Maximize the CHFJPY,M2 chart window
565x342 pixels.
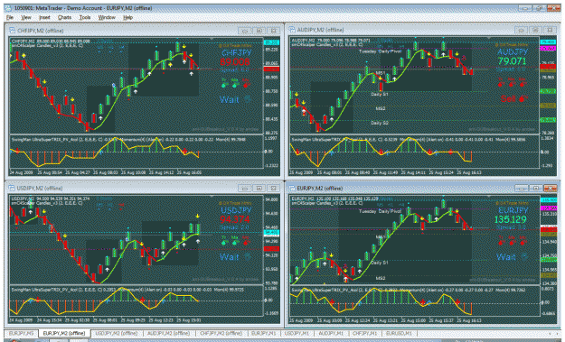click(259, 31)
